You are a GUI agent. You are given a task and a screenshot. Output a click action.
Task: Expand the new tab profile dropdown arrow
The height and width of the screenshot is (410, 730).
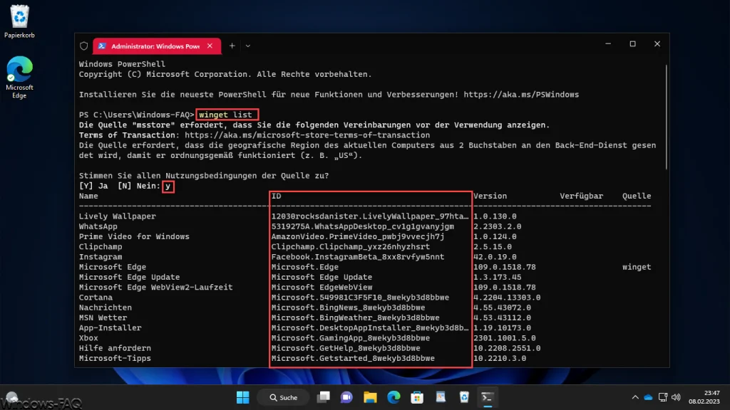pyautogui.click(x=248, y=46)
